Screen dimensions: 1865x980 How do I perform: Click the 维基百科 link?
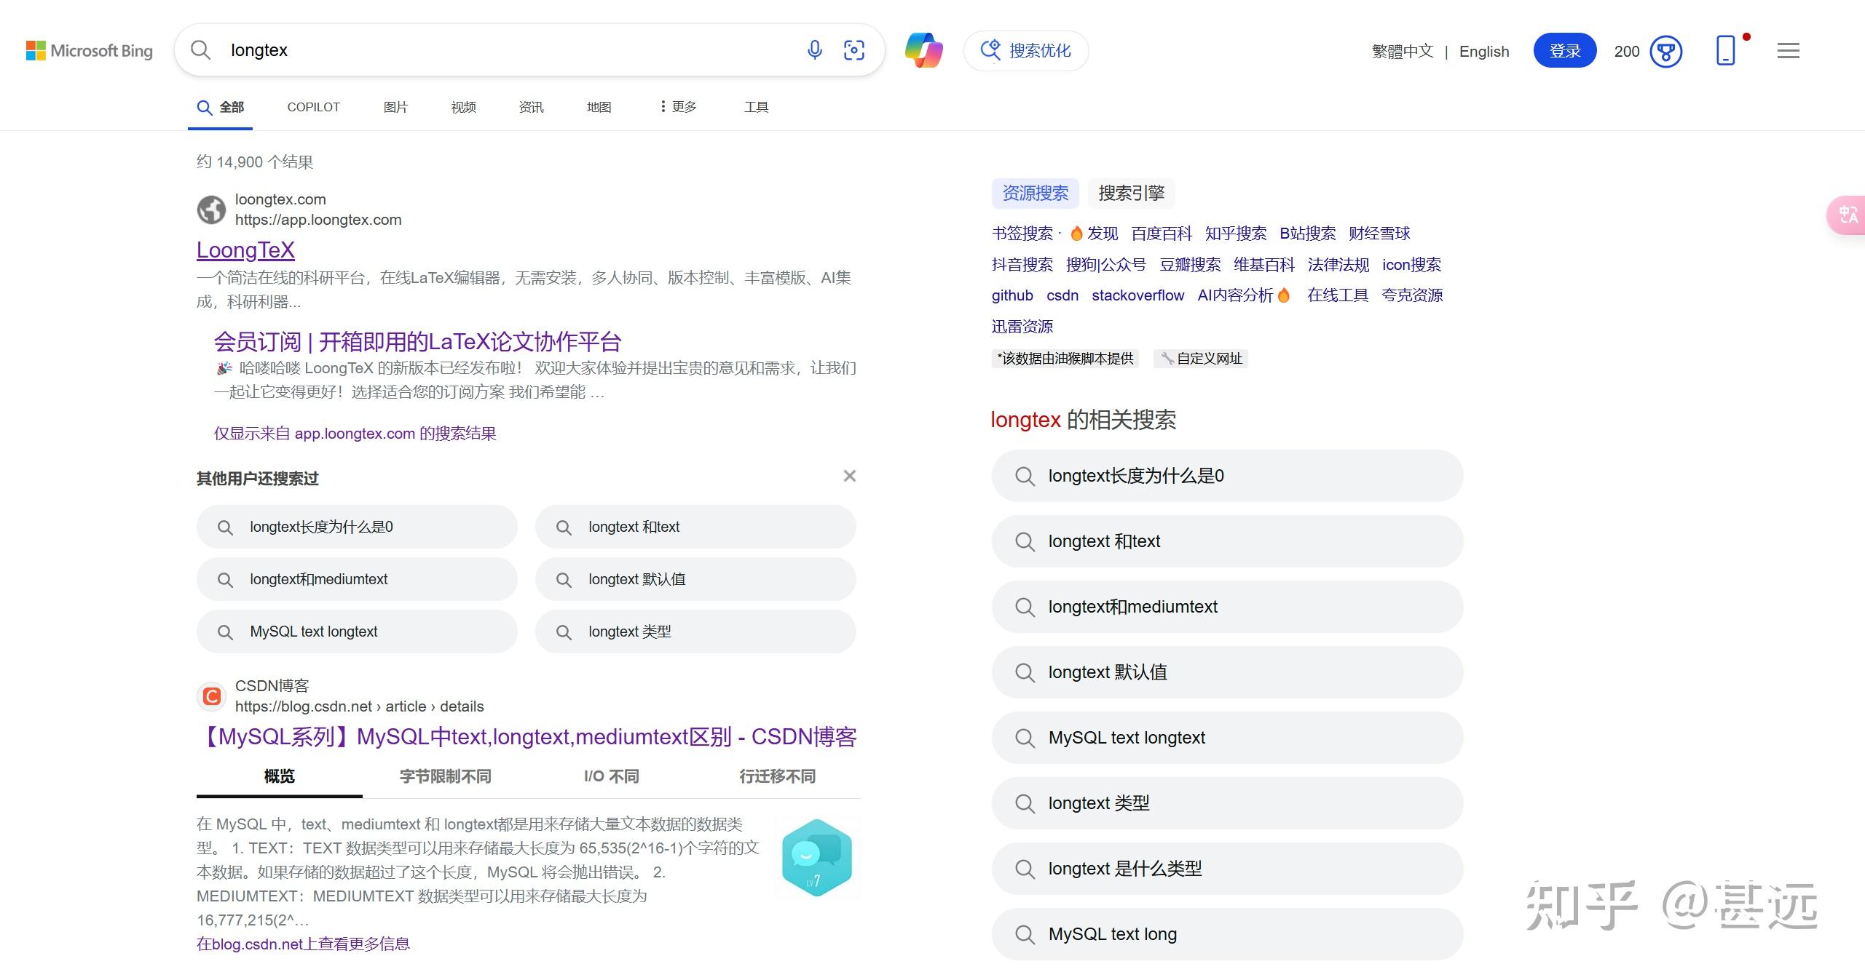tap(1264, 265)
